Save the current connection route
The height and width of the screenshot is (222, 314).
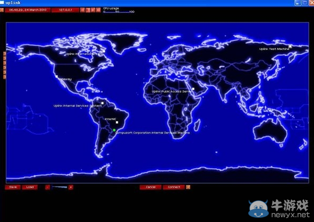(x=13, y=187)
